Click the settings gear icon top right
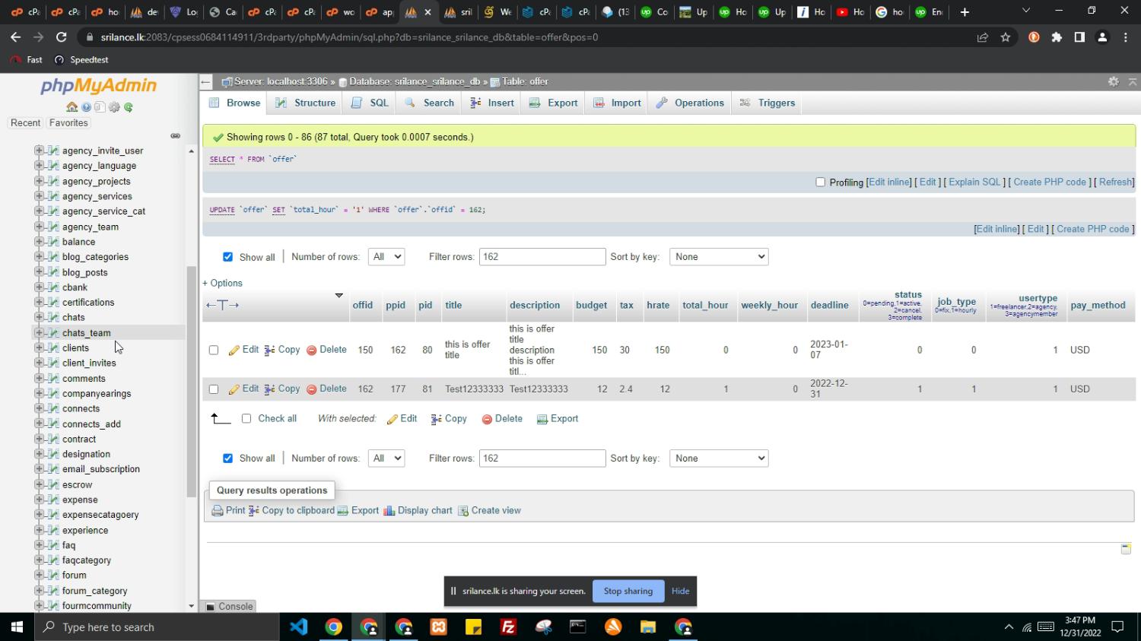This screenshot has height=641, width=1141. [1113, 81]
